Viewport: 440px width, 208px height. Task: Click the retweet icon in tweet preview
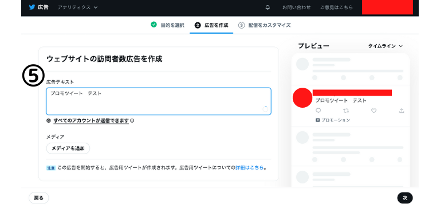point(345,111)
